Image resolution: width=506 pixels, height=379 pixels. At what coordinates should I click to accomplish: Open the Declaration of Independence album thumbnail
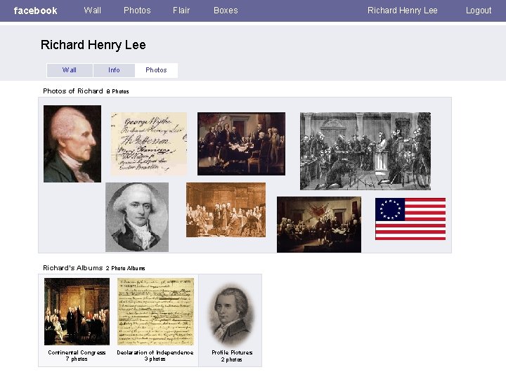tap(155, 312)
